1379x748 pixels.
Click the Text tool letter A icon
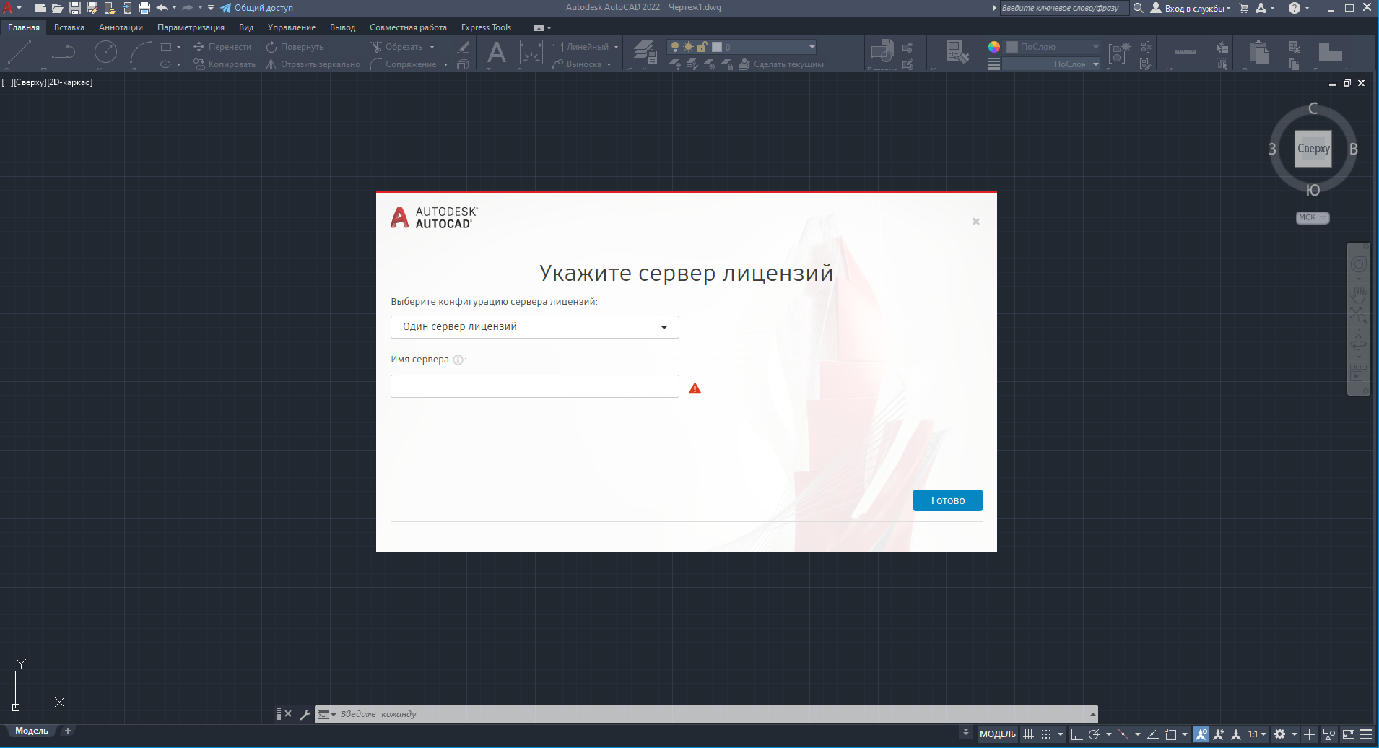pyautogui.click(x=497, y=53)
